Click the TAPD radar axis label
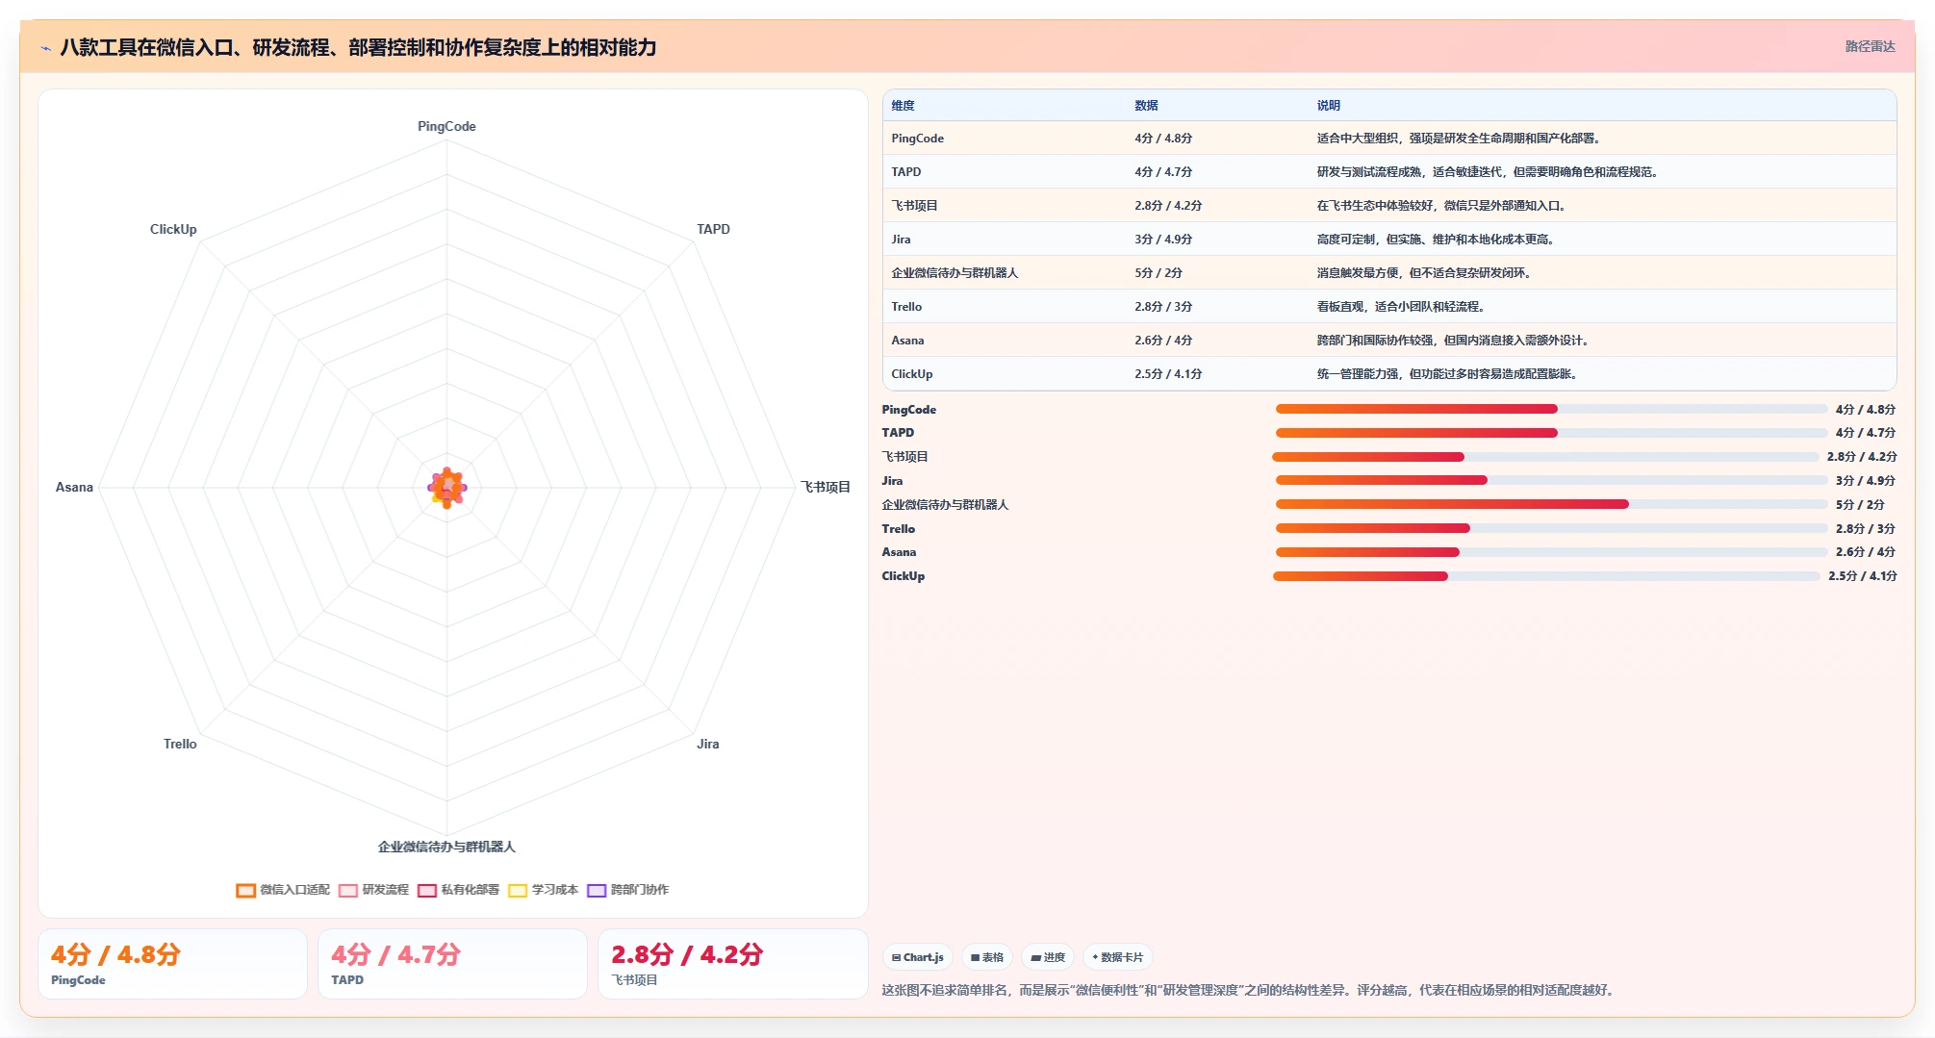The image size is (1935, 1038). (713, 229)
